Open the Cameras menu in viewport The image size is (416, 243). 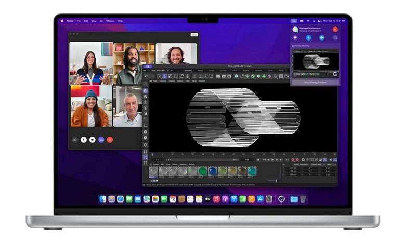[163, 81]
